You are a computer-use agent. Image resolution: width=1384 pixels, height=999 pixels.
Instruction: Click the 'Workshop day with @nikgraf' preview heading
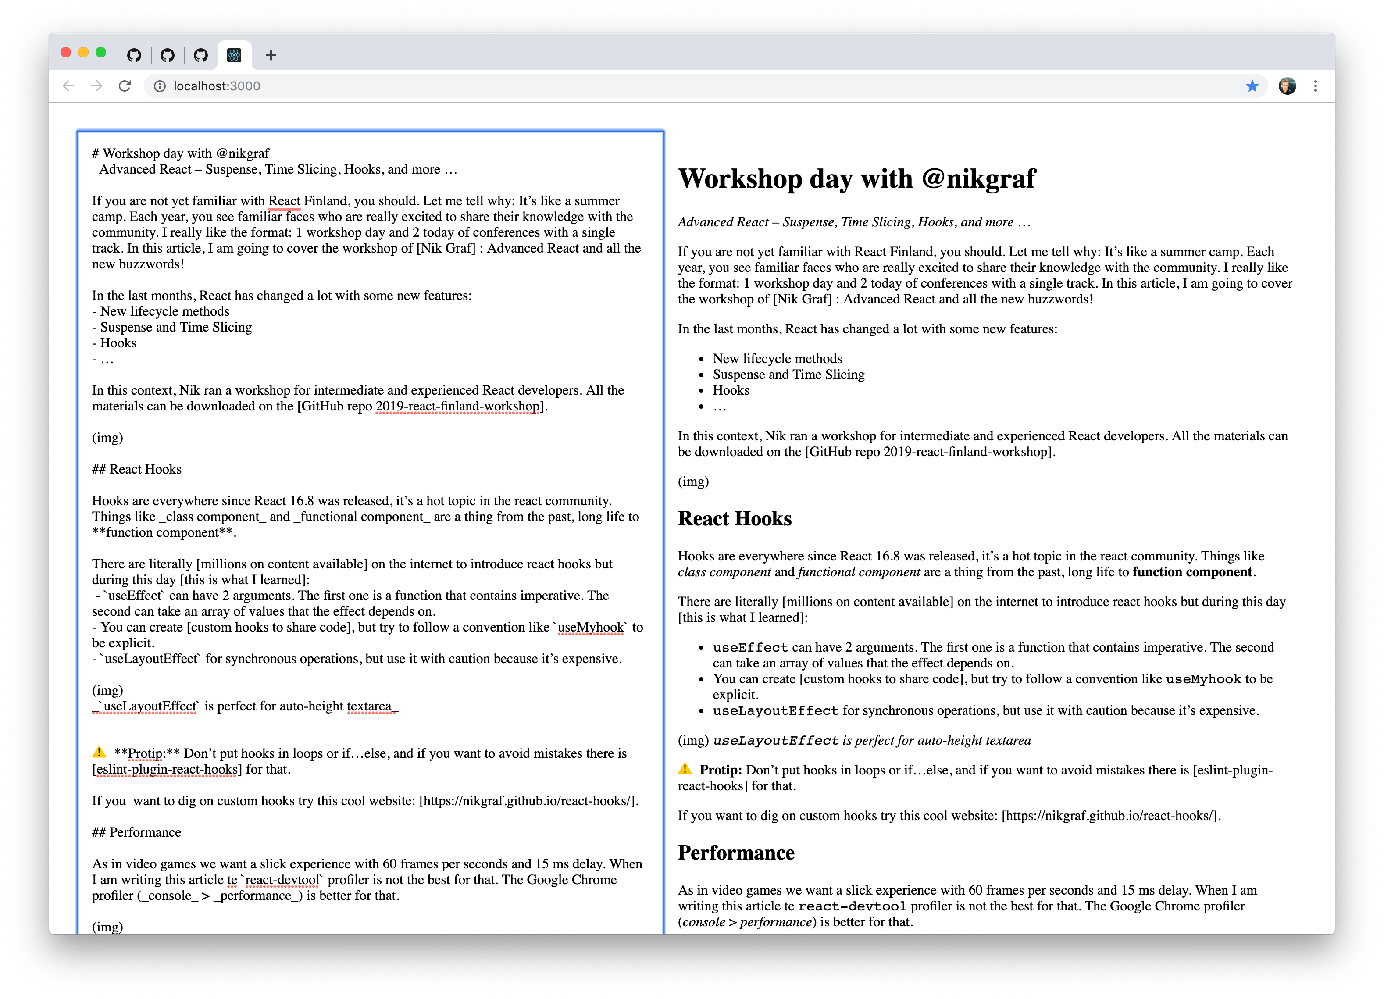(857, 179)
